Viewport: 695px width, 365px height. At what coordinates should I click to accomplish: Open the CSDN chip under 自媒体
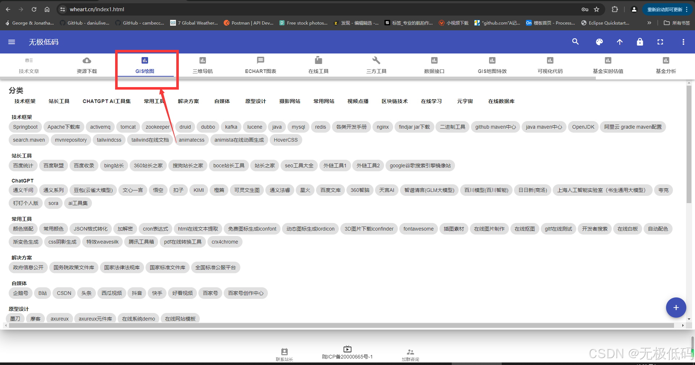point(64,293)
